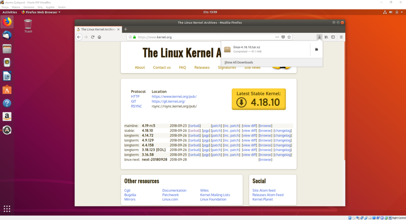Click changelog link for longterm 4.14.72
This screenshot has height=220, width=406.
pyautogui.click(x=282, y=135)
